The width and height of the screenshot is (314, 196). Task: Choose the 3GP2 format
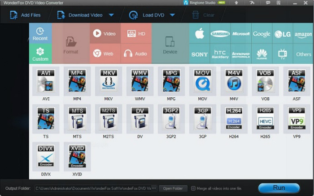pos(171,119)
